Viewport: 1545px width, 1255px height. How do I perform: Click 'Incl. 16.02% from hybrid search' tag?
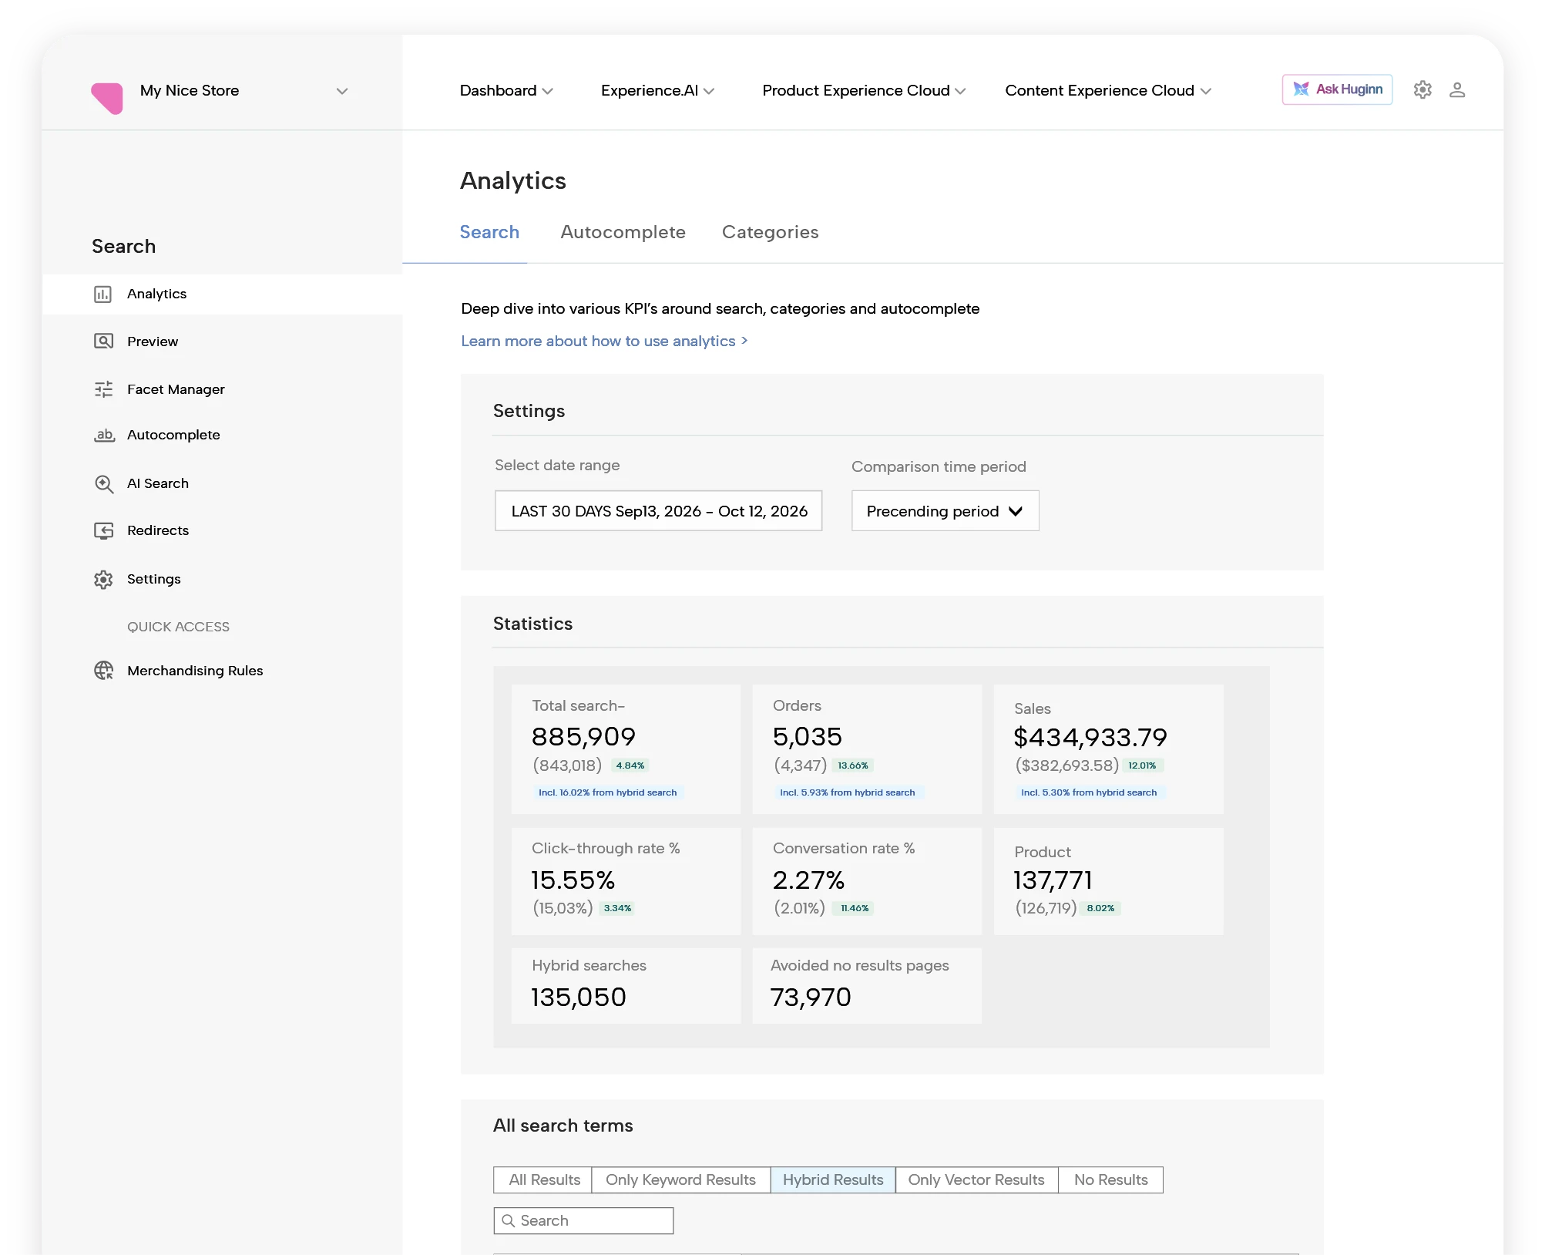[607, 792]
